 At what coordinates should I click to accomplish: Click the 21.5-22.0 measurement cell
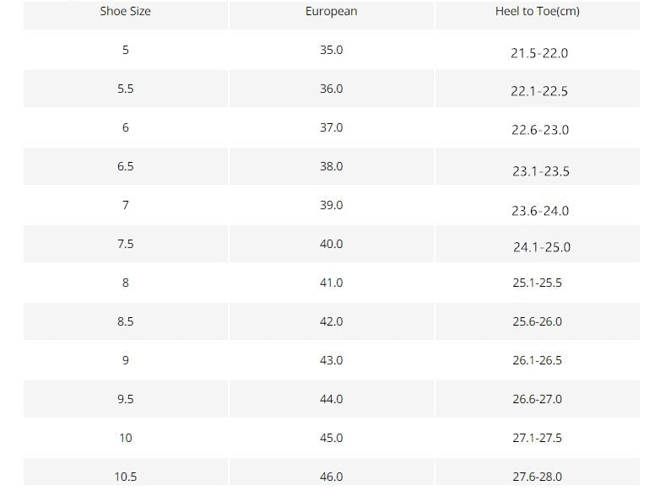coord(539,53)
